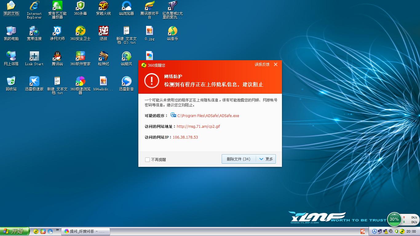420x236 pixels.
Task: Expand the 更多 dropdown options
Action: pos(266,159)
